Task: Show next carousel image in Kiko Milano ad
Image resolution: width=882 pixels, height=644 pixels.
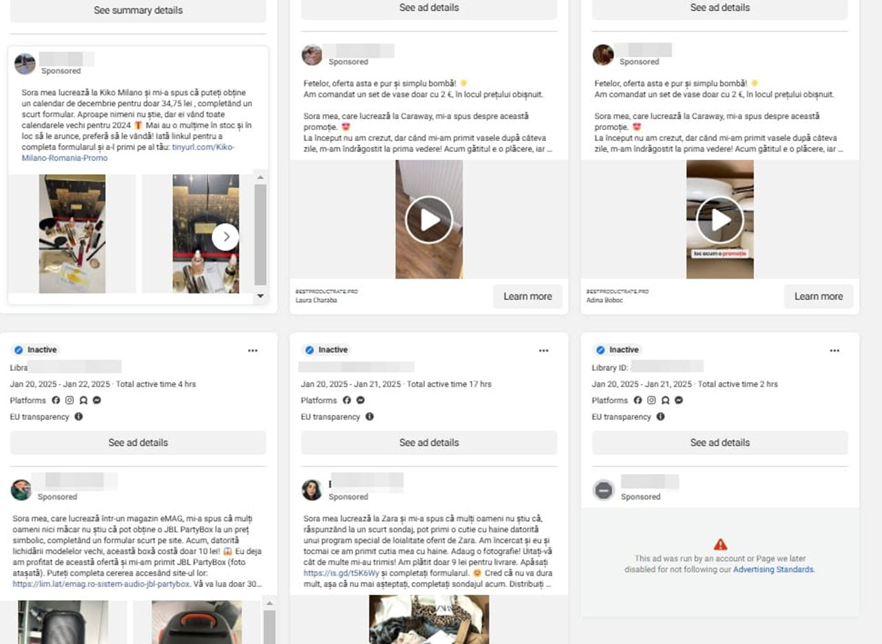Action: [225, 237]
